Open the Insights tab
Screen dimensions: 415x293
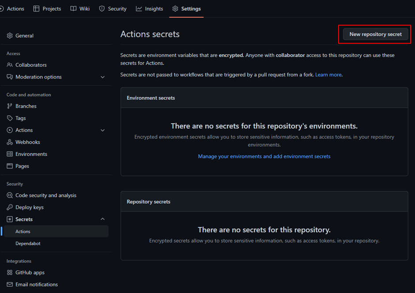coord(149,8)
